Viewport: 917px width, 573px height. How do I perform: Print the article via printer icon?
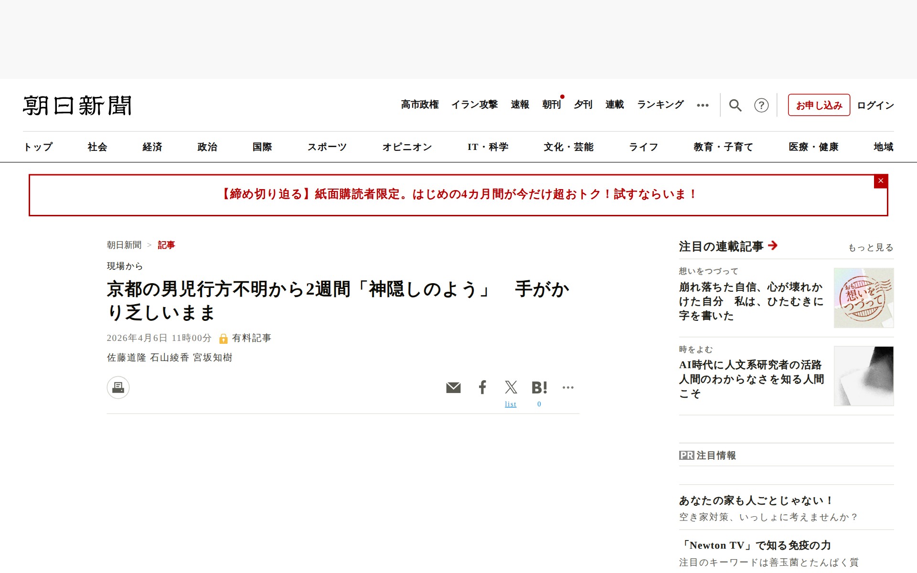pyautogui.click(x=118, y=387)
